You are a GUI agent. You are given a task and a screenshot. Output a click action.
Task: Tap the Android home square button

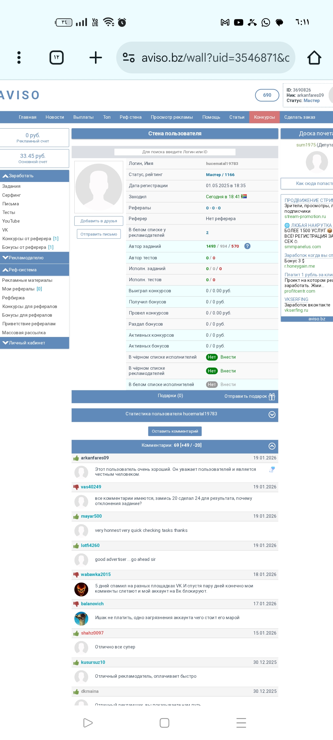(x=164, y=723)
